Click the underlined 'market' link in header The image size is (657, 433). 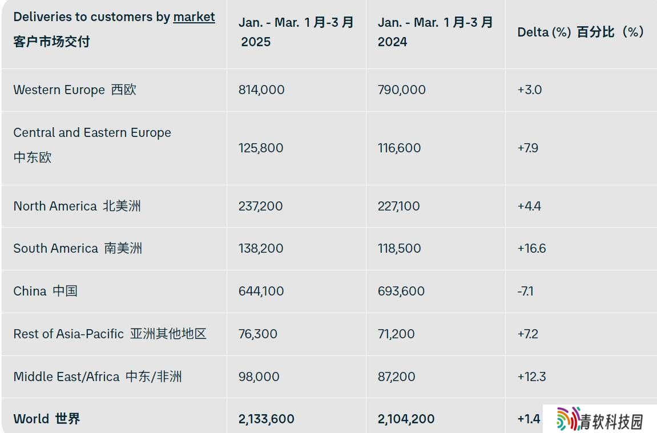point(194,17)
